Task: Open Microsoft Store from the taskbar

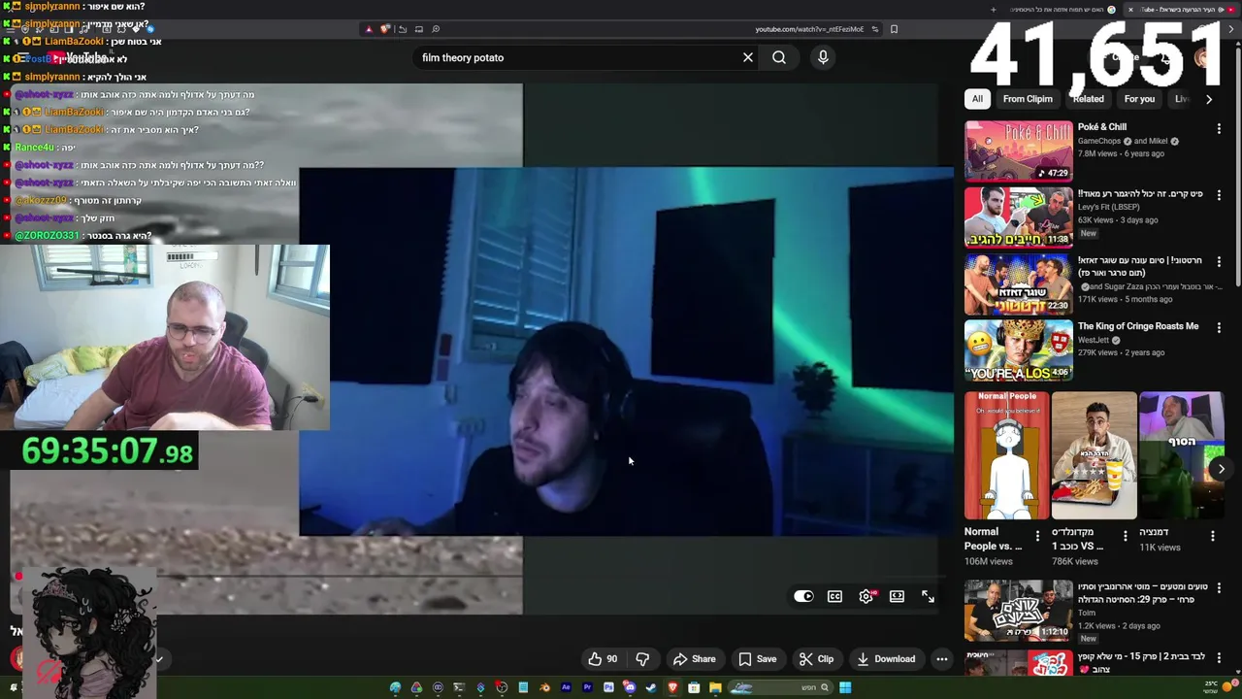Action: click(x=694, y=688)
